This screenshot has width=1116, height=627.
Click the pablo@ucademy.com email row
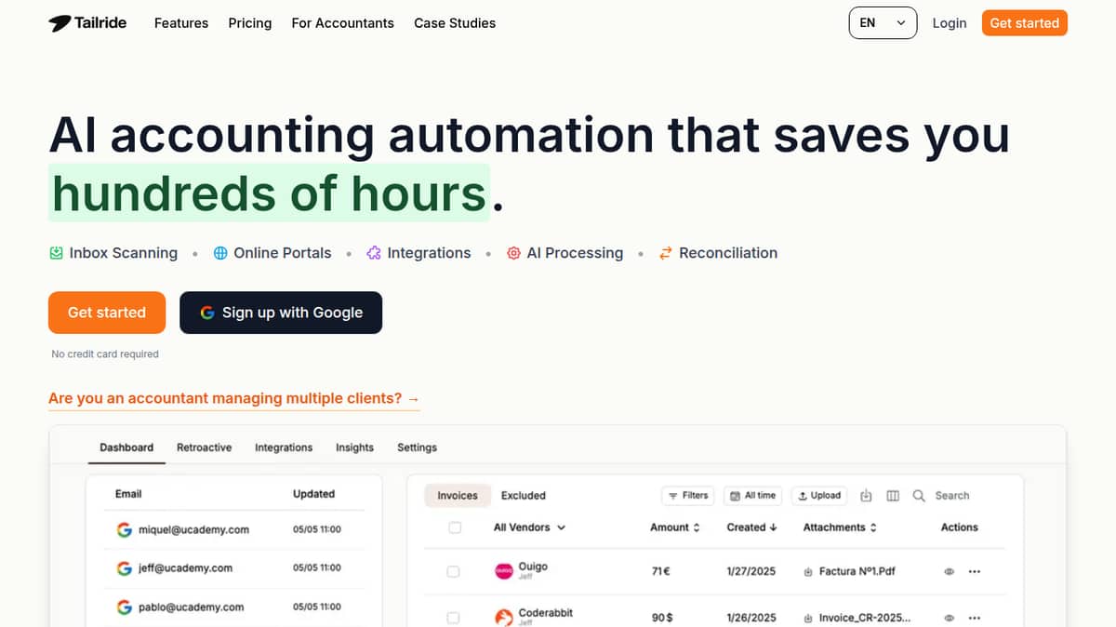tap(233, 607)
